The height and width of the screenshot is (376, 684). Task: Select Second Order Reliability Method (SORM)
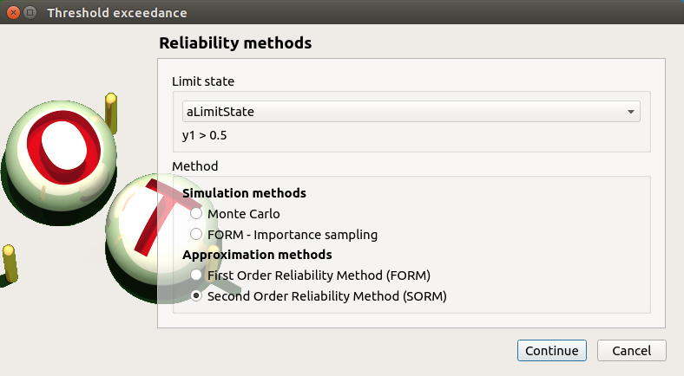click(197, 296)
